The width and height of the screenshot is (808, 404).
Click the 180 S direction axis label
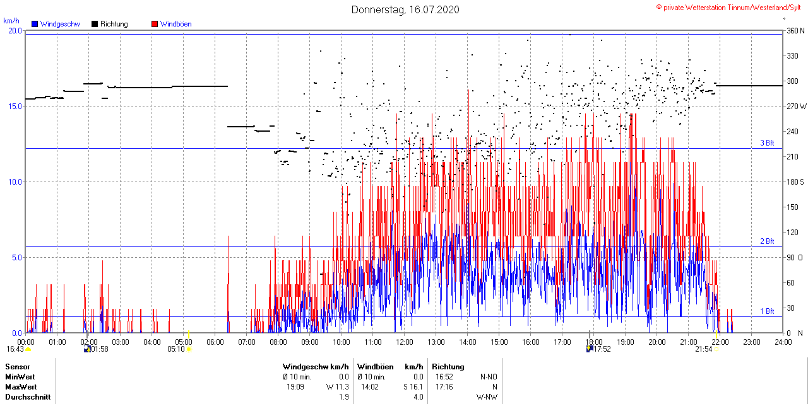pyautogui.click(x=794, y=182)
